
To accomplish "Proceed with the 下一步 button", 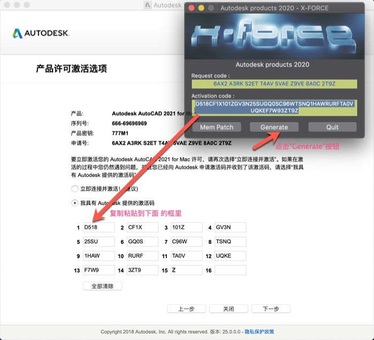I will tap(271, 309).
